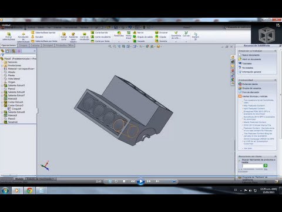Screen dimensions: 282x212
Task: Select Sensores in the feature tree
Action: pos(12,62)
